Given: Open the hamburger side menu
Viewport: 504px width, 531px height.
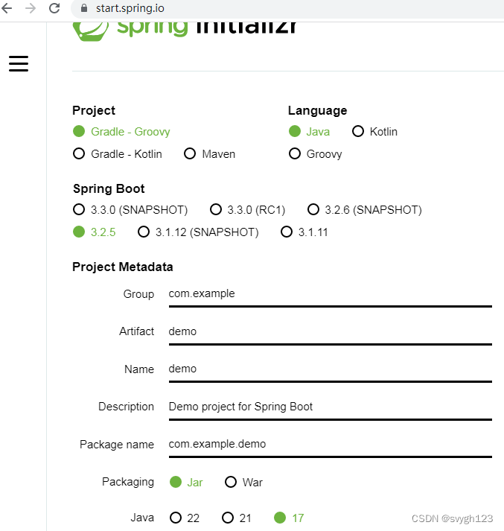Looking at the screenshot, I should [x=19, y=63].
